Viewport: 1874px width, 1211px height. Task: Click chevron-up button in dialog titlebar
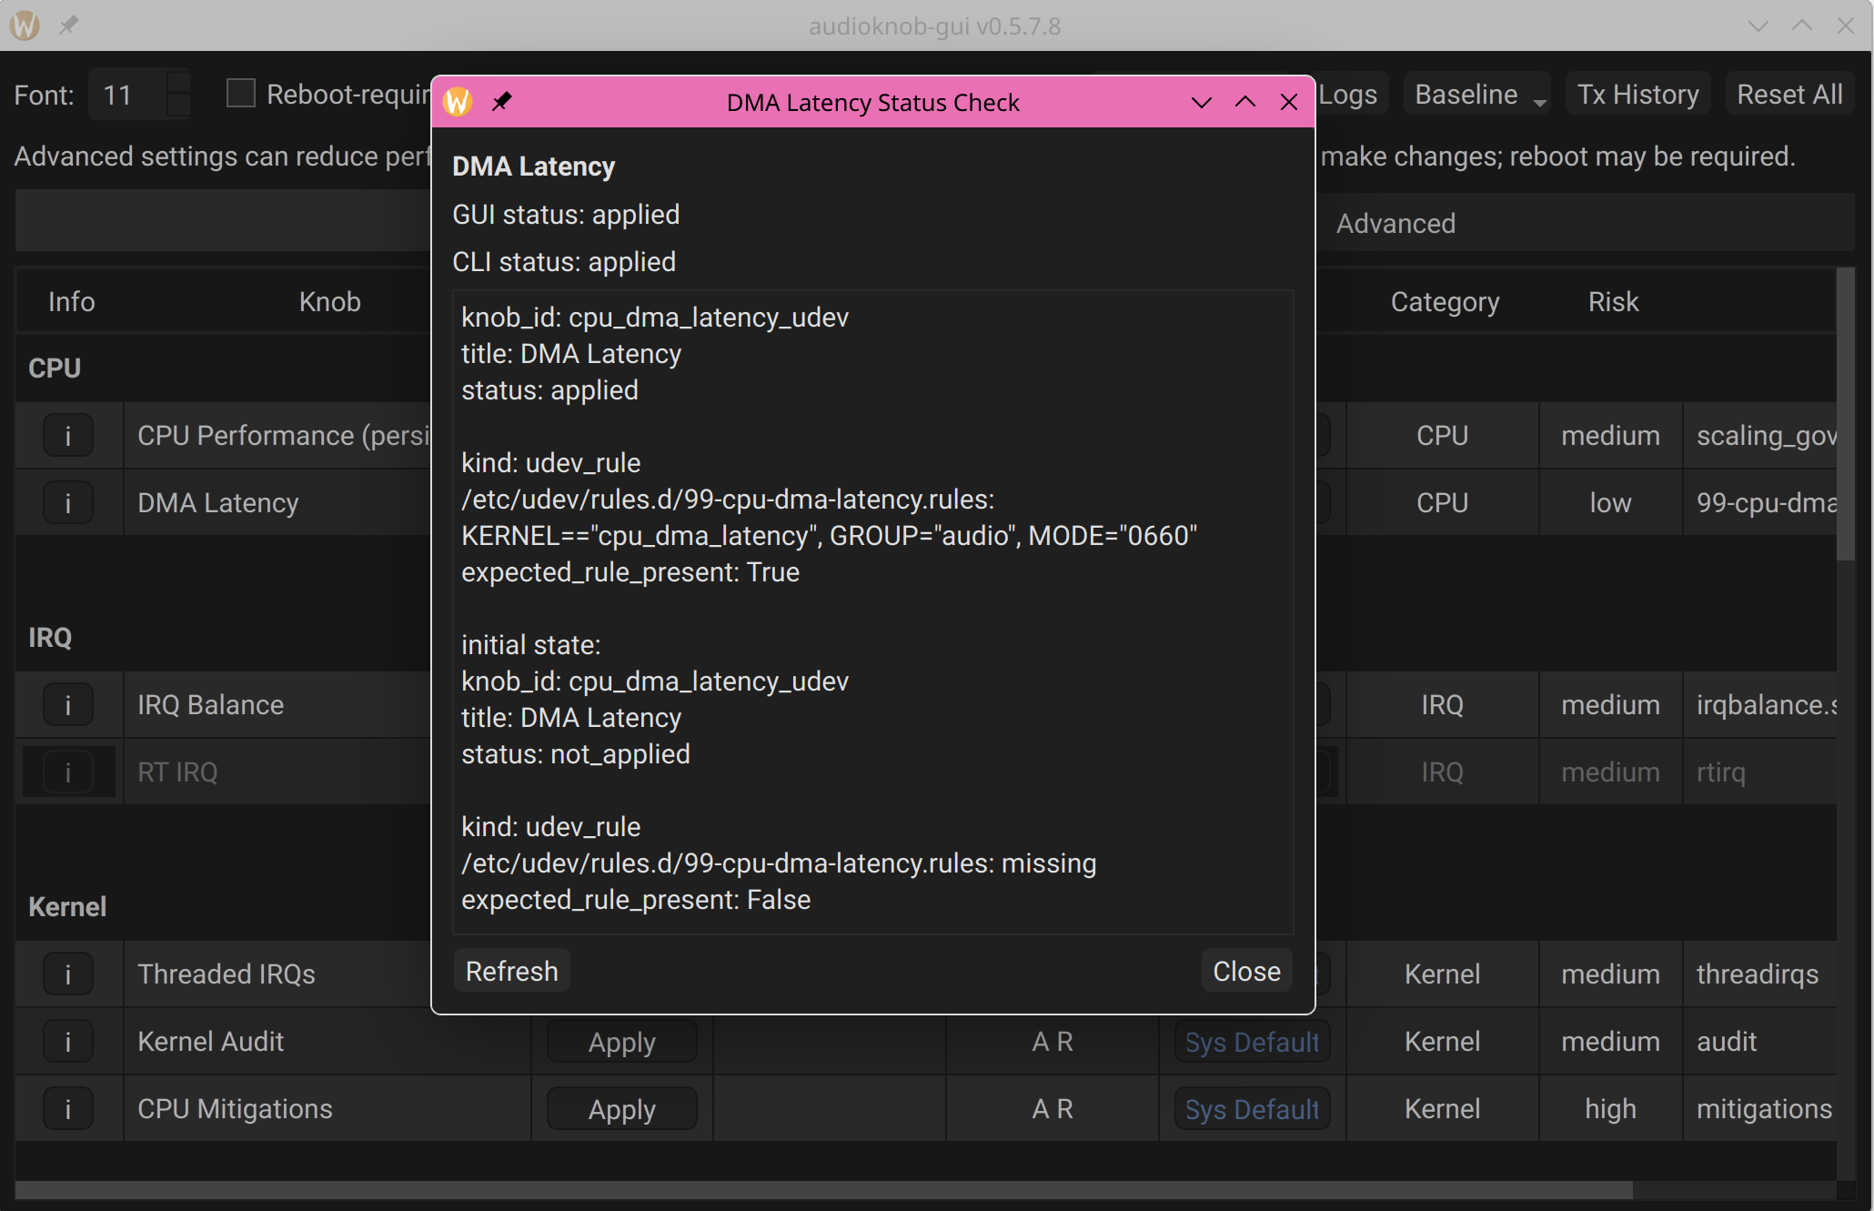click(x=1245, y=102)
